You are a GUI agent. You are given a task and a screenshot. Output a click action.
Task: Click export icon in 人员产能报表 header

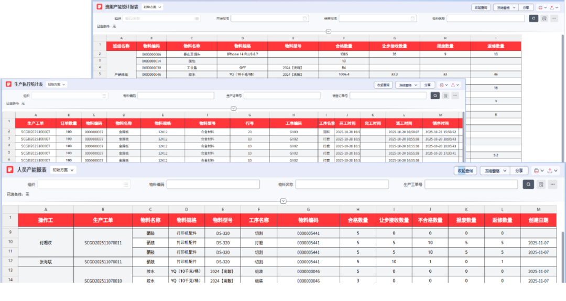click(x=550, y=170)
